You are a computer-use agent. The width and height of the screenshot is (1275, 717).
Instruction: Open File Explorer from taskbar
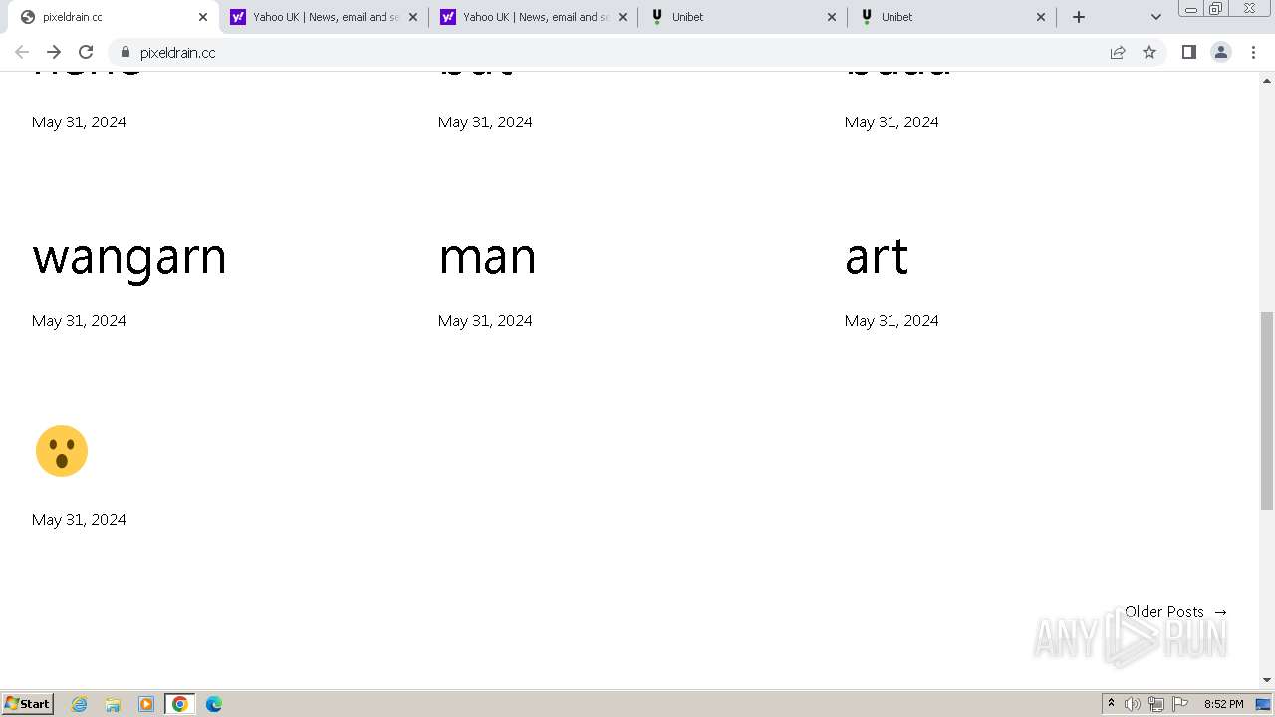113,704
